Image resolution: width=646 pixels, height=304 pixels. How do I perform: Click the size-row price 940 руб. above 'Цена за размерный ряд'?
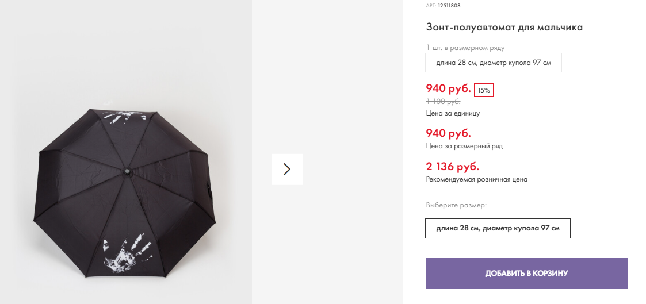click(448, 133)
